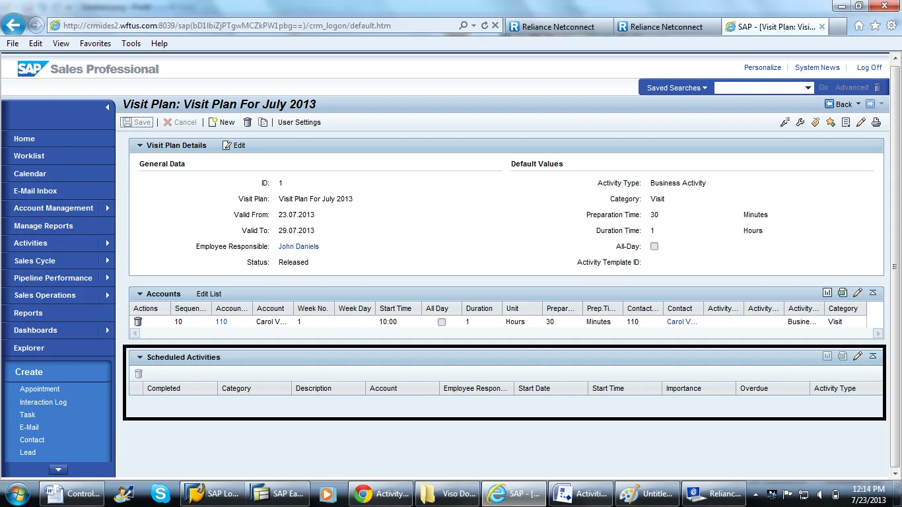Open the Saved Searches dropdown
Screen dimensions: 902x507
tap(677, 88)
